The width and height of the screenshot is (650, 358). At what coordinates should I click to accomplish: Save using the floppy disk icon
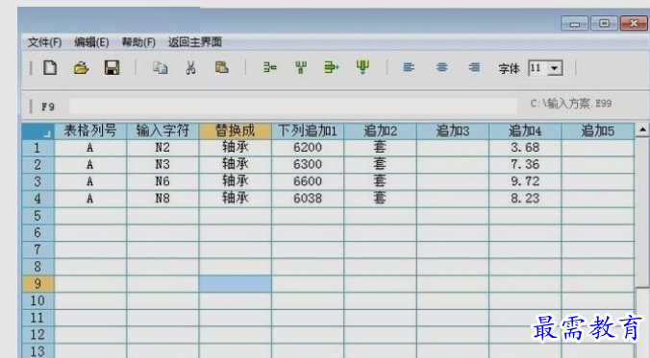coord(112,67)
